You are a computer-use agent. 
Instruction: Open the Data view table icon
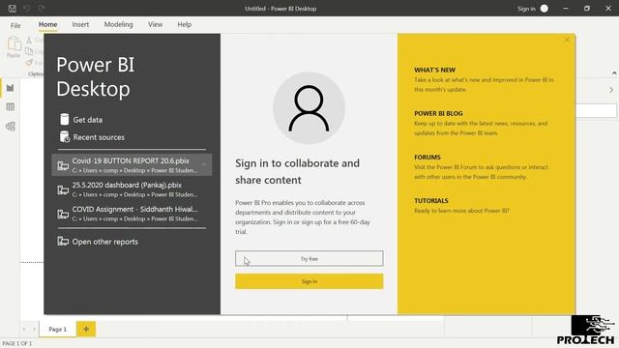[x=11, y=107]
